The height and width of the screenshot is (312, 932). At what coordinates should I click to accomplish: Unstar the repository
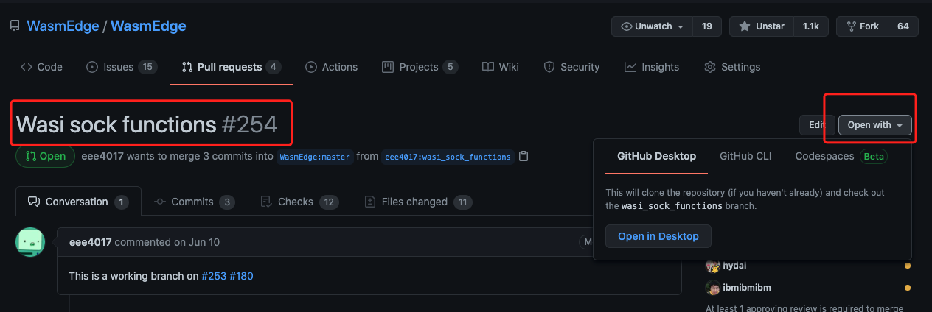[762, 26]
